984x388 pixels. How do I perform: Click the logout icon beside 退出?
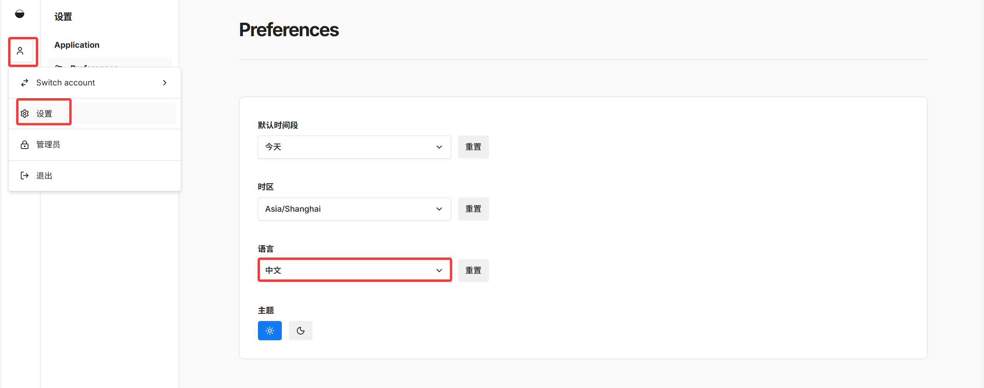pyautogui.click(x=25, y=176)
